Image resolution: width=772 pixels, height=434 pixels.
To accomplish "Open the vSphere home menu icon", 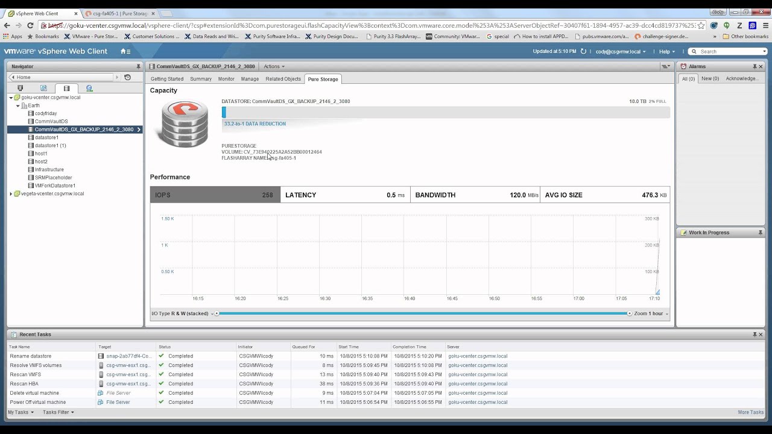I will pyautogui.click(x=125, y=51).
